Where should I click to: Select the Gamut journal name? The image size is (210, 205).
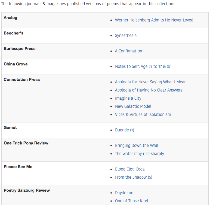point(10,128)
